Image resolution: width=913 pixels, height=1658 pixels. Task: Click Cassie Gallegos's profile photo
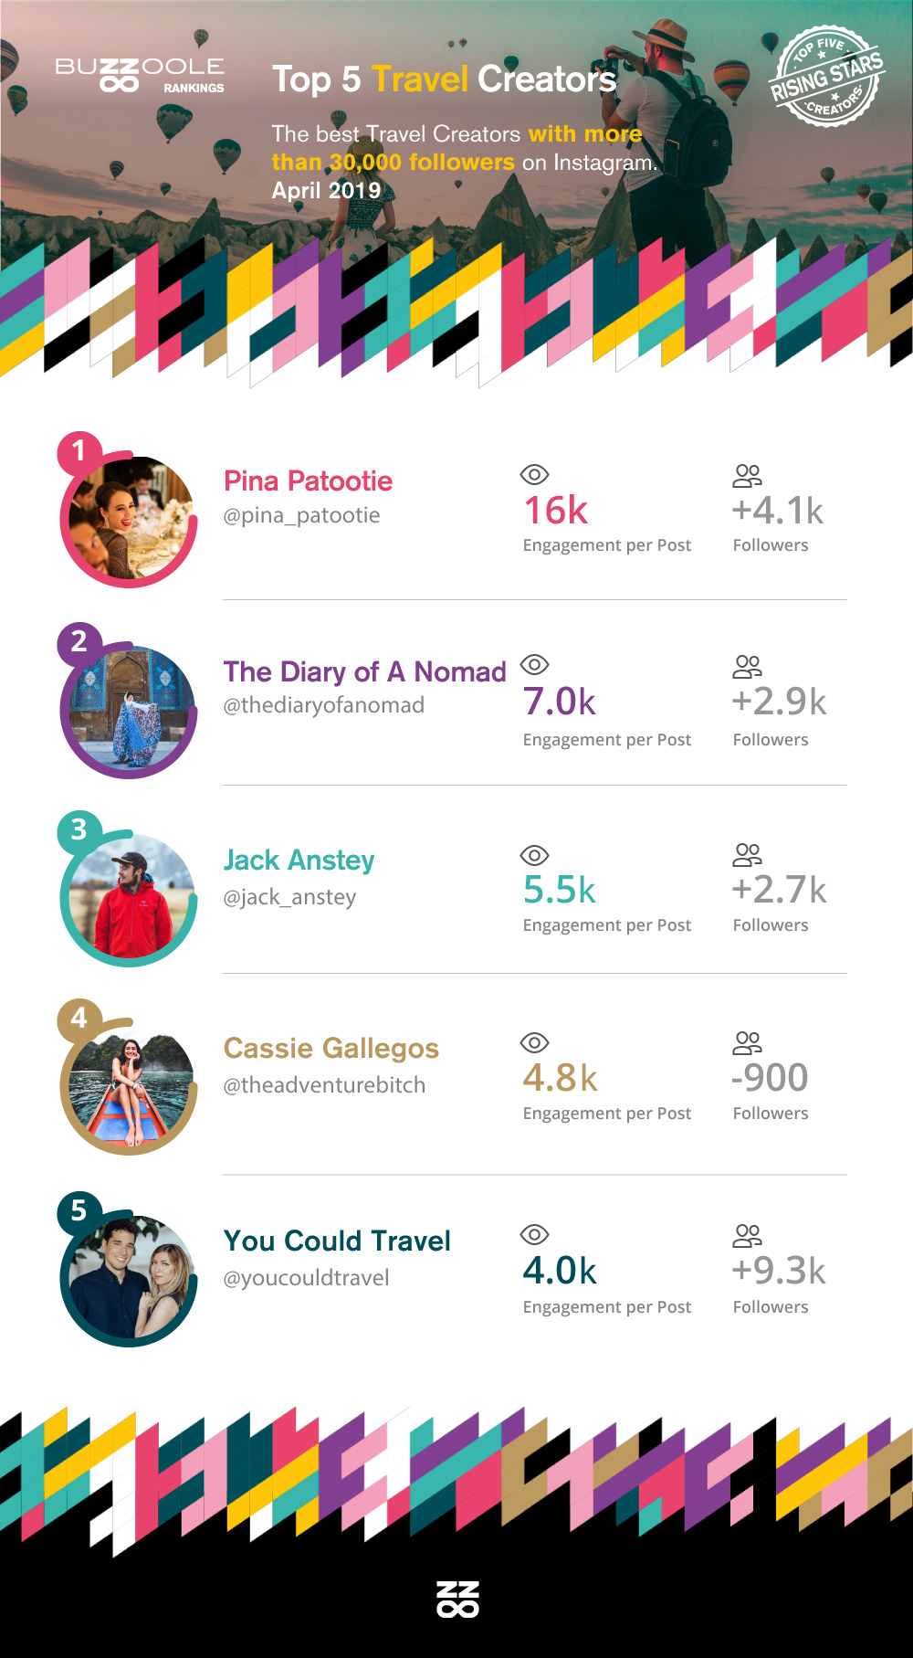click(x=131, y=1089)
